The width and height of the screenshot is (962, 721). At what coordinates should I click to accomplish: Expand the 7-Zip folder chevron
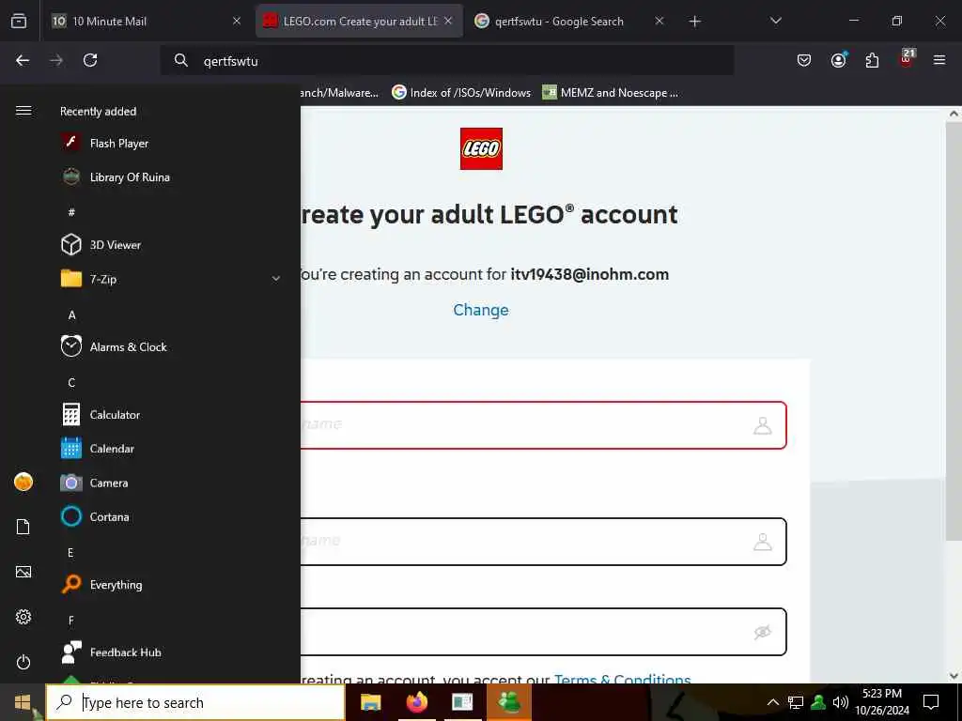point(276,279)
